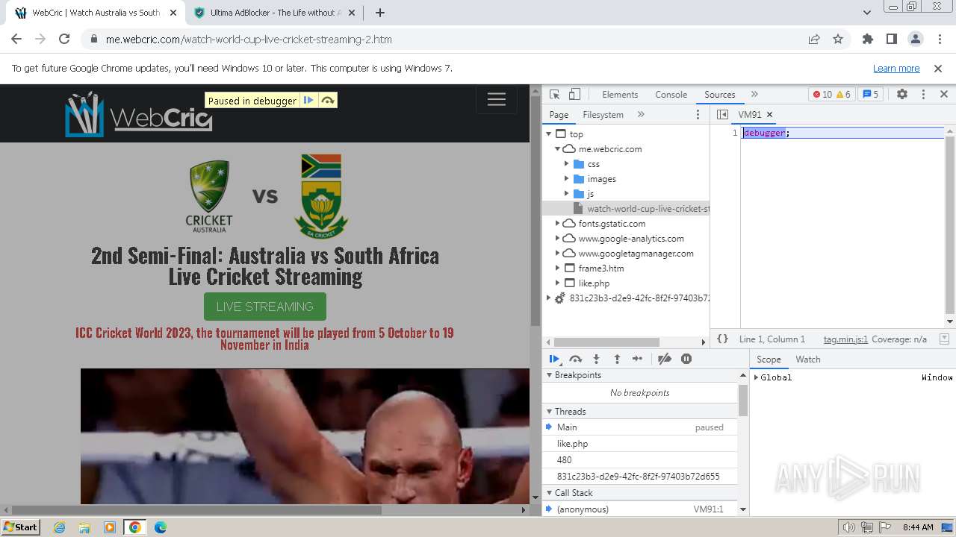
Task: Expand frame3.htm frame node
Action: (x=558, y=268)
